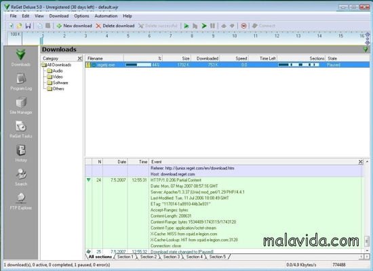Select the Video category folder
Viewport: 373px width, 271px height.
tap(55, 77)
